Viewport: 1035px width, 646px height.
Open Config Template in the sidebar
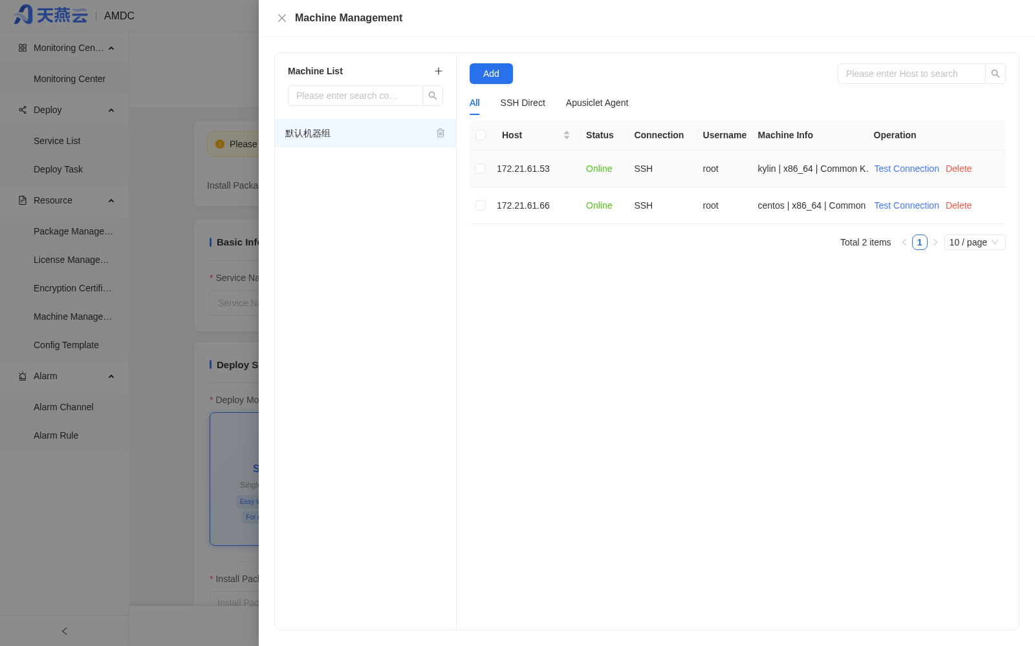[x=65, y=345]
